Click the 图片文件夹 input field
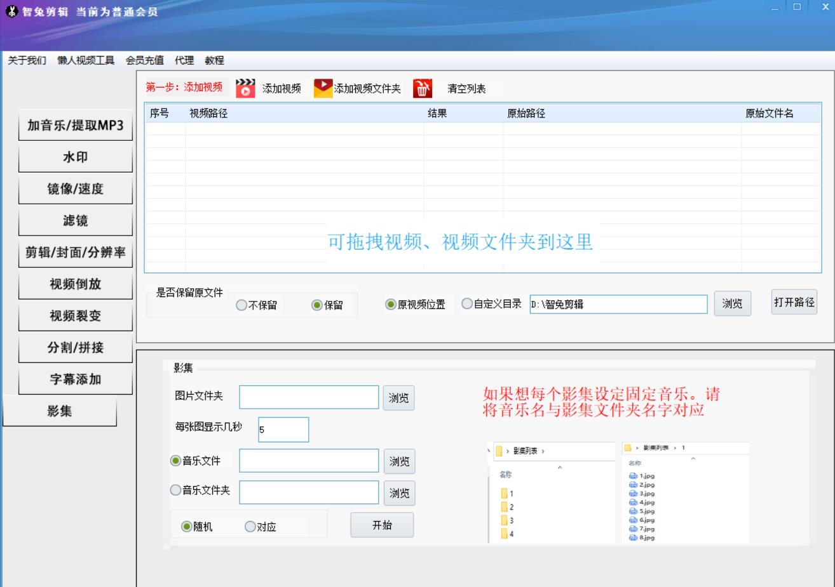The image size is (835, 587). tap(309, 397)
